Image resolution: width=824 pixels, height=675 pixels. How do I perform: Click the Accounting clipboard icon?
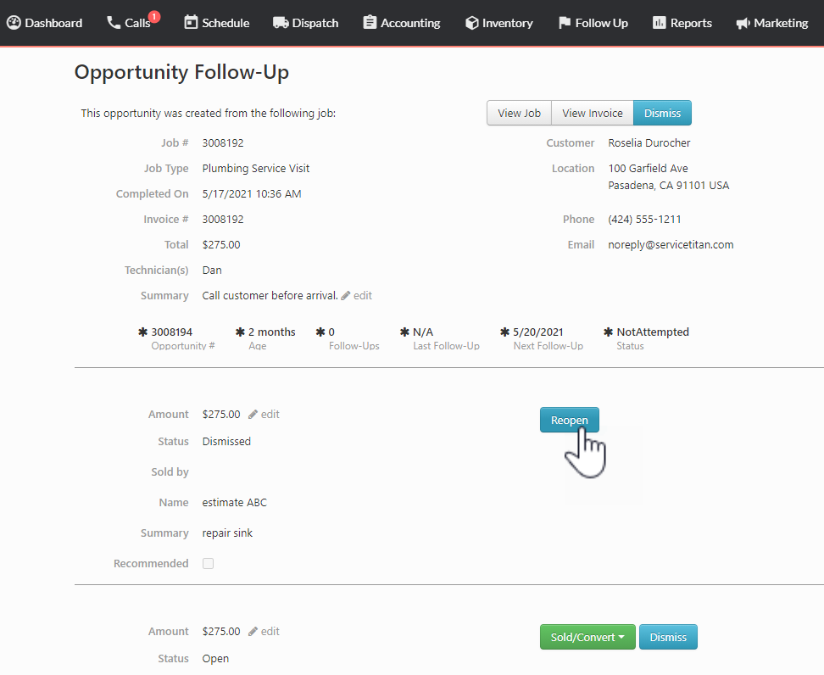tap(370, 23)
